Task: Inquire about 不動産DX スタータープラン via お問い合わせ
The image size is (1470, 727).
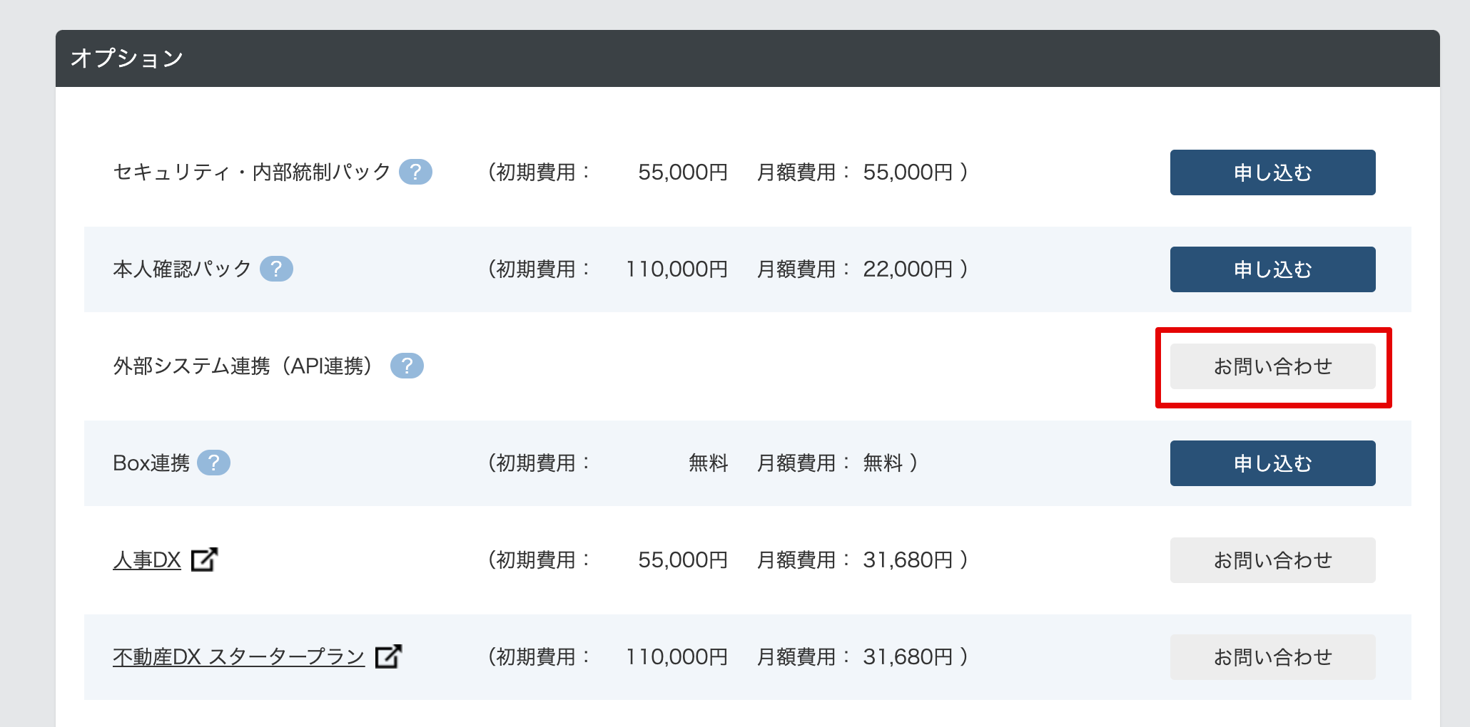Action: [1272, 657]
